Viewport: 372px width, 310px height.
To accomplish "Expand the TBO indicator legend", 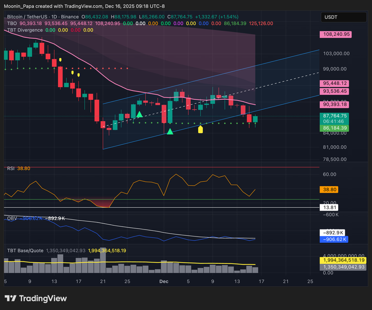I will click(x=12, y=23).
